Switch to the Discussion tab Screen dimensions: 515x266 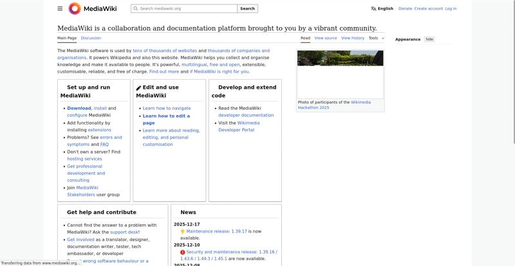click(x=91, y=38)
